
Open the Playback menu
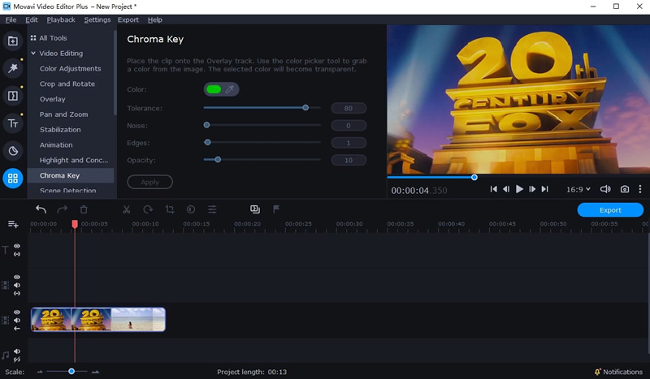pyautogui.click(x=61, y=19)
